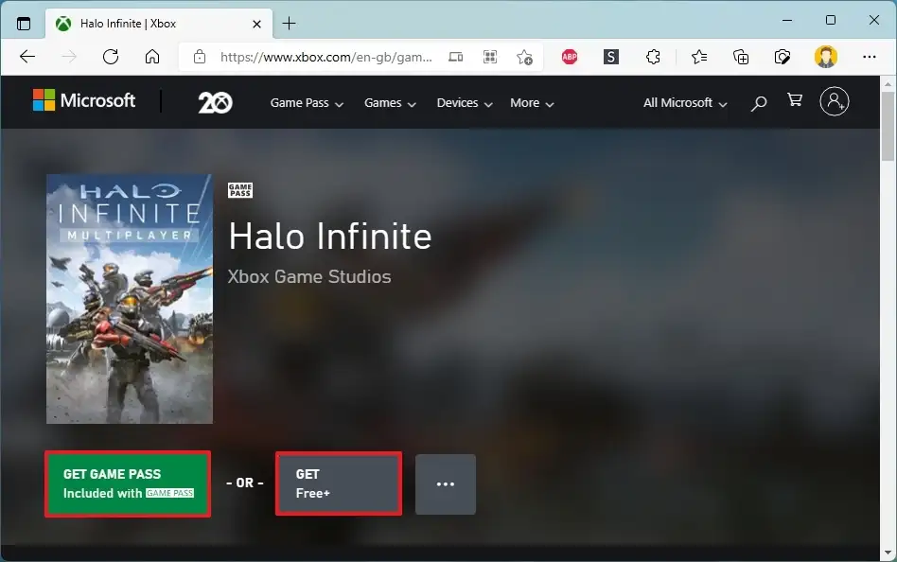This screenshot has height=562, width=897.
Task: Go to the browser home page
Action: (152, 57)
